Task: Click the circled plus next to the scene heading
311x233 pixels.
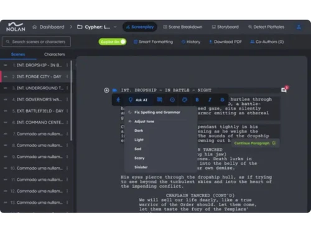Action: [106, 90]
